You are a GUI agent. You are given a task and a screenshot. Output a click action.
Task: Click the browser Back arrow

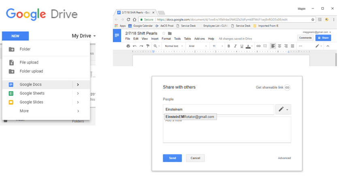coord(116,19)
